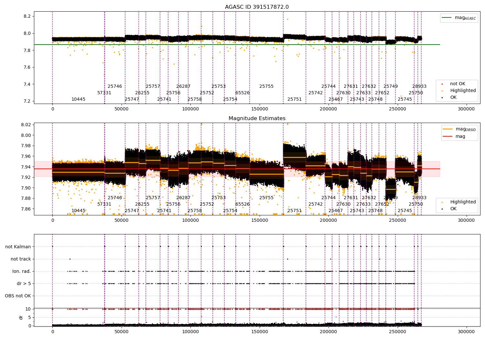
Task: Click obsid label '25751' in the top plot
Action: [295, 99]
